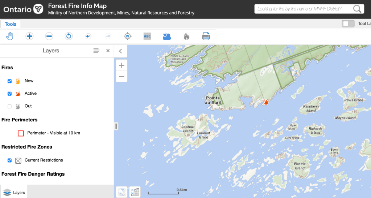Collapse the side panel with the chevron

[x=120, y=51]
